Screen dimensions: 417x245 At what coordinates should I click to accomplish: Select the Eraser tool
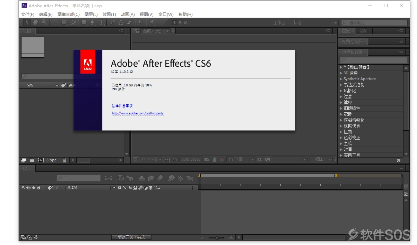(129, 22)
